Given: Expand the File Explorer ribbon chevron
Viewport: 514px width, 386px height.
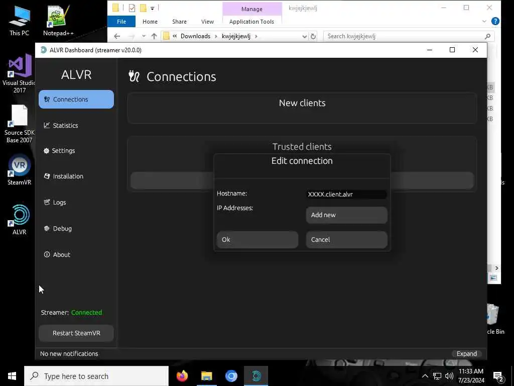Looking at the screenshot, I should coord(484,21).
